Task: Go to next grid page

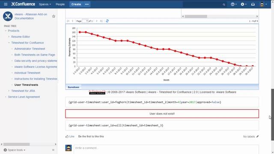Action: (x=97, y=21)
